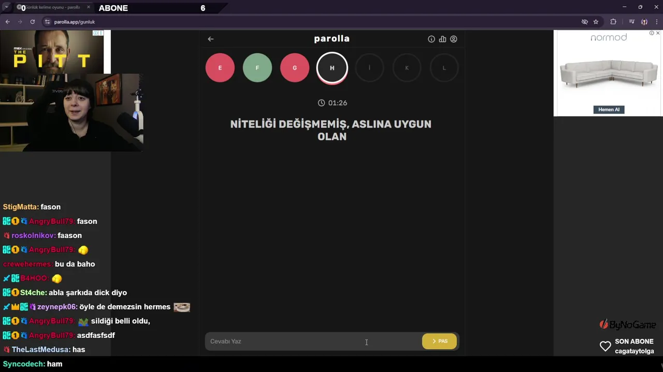The width and height of the screenshot is (663, 372).
Task: Click chat message 'asdfasfsdf'
Action: point(96,335)
